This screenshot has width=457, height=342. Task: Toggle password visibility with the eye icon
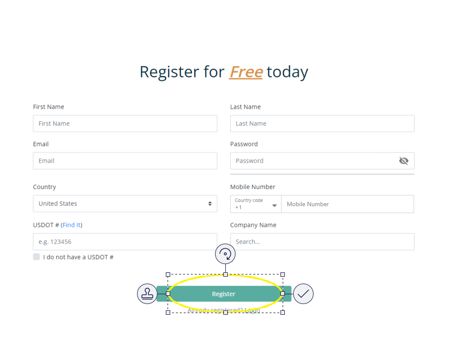pos(403,161)
